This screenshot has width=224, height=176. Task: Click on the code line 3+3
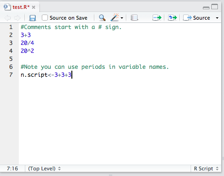pyautogui.click(x=26, y=35)
